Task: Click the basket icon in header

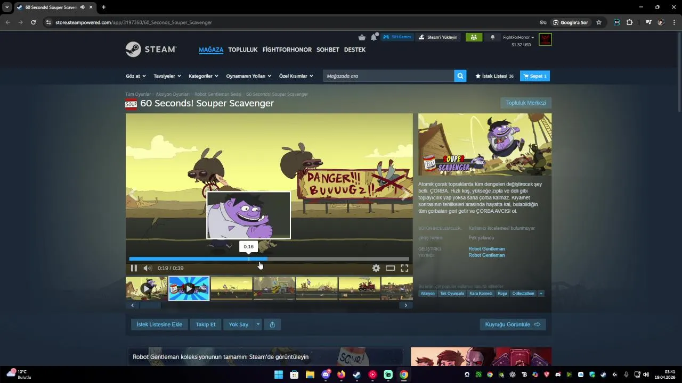Action: 362,37
